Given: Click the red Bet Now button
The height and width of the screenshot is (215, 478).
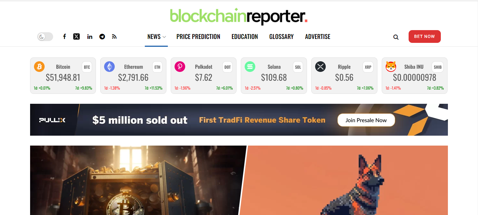Looking at the screenshot, I should (x=425, y=36).
